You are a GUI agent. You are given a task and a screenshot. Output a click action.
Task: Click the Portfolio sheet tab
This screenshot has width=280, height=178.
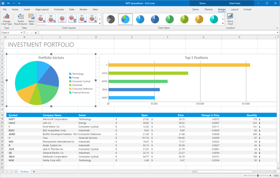[x=24, y=171]
